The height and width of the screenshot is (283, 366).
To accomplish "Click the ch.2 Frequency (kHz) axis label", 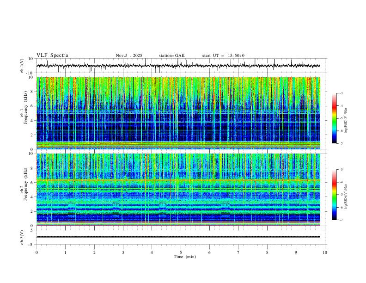I will (24, 184).
